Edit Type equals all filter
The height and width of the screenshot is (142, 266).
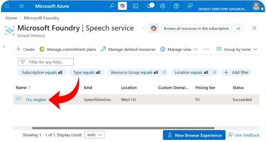[x=87, y=72]
